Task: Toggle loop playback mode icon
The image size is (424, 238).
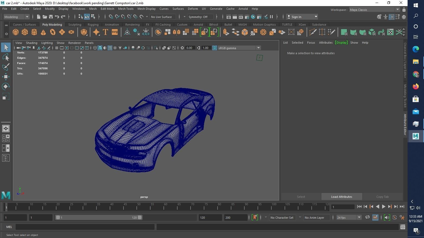Action: pyautogui.click(x=368, y=217)
